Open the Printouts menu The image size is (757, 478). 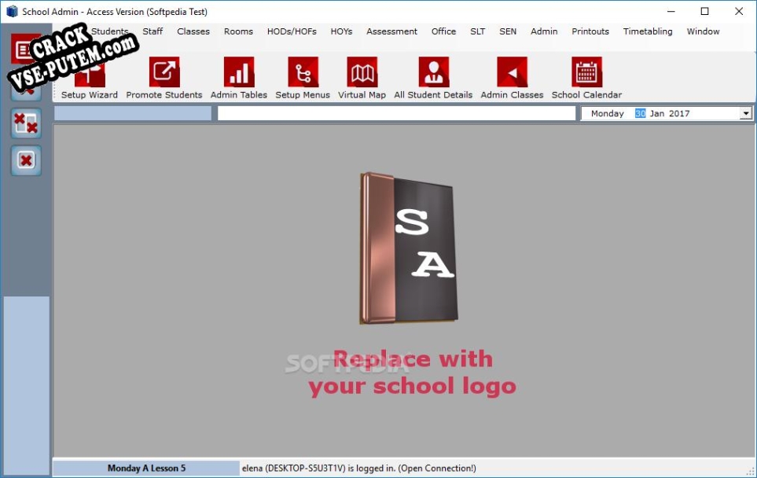pyautogui.click(x=590, y=31)
